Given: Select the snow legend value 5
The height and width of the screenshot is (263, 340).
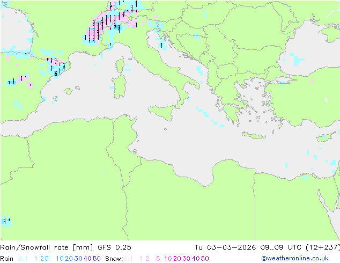Looking at the screenshot, I should (x=158, y=259).
